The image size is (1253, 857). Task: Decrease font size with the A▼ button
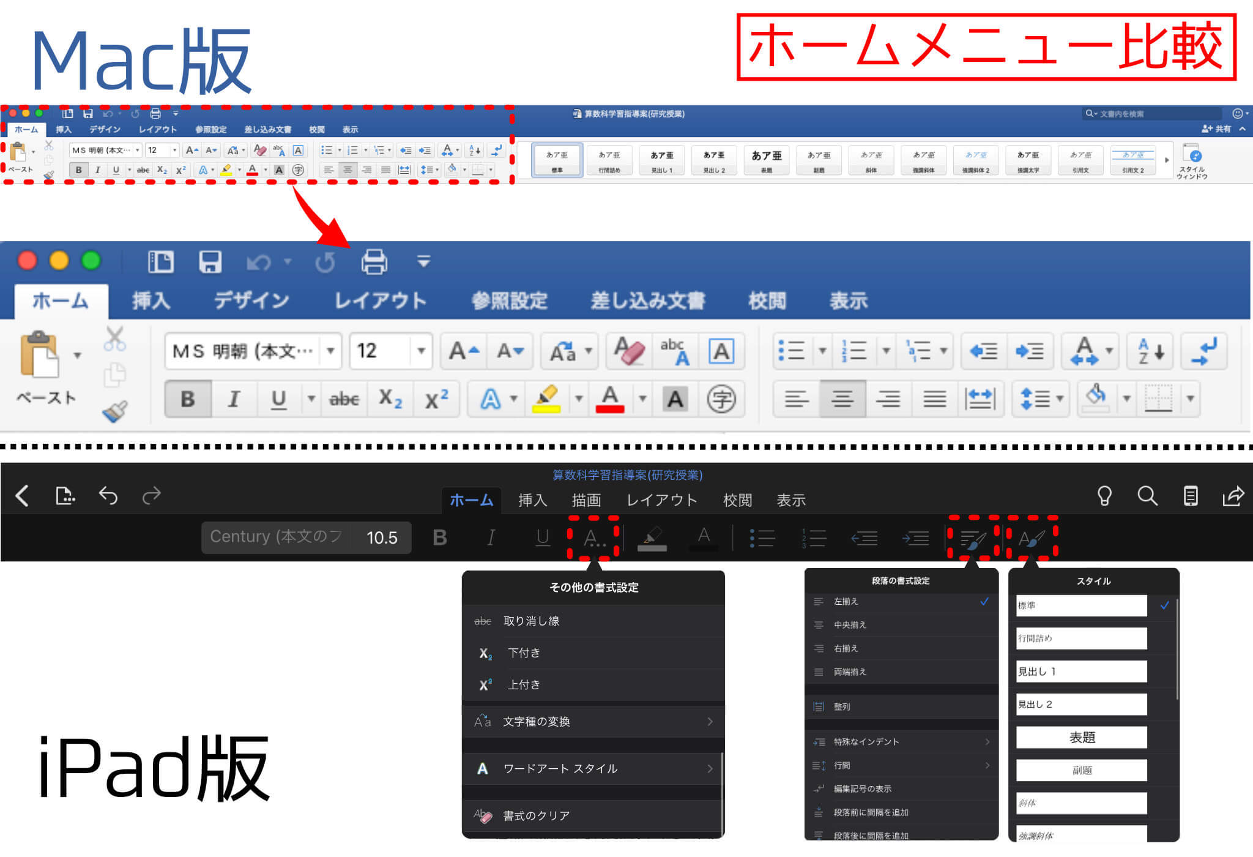510,351
